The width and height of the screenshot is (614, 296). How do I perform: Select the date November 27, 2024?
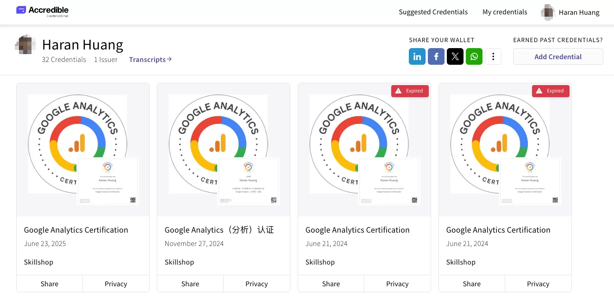pos(194,244)
